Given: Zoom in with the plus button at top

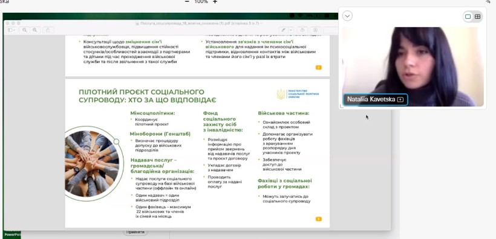Looking at the screenshot, I should point(215,2).
